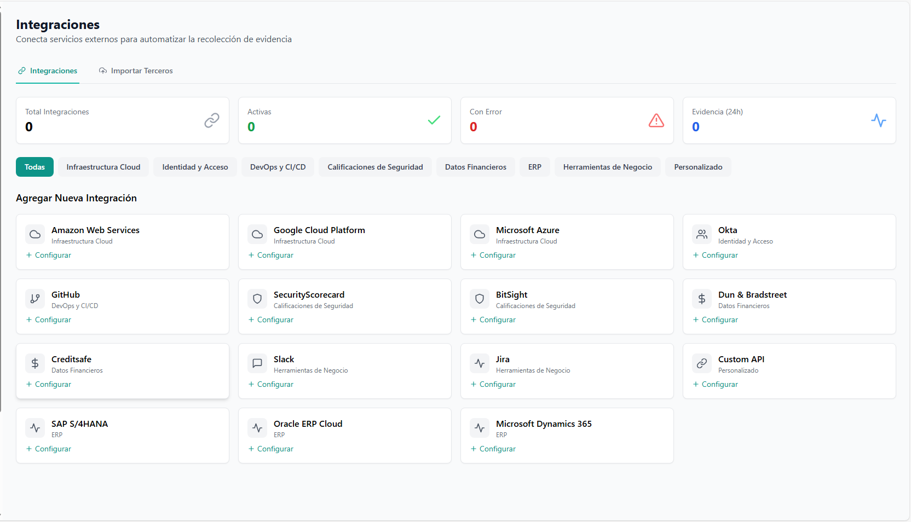The height and width of the screenshot is (522, 911).
Task: Enable the ERP category filter
Action: [535, 167]
